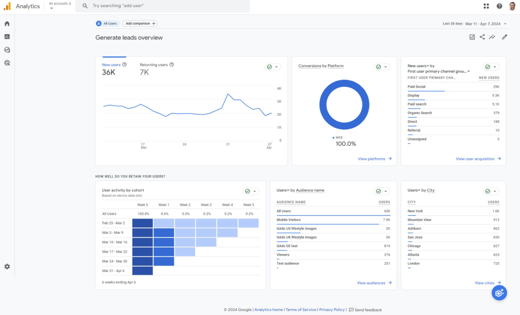Image resolution: width=520 pixels, height=315 pixels.
Task: Open Privacy Policy footer link
Action: tap(332, 310)
